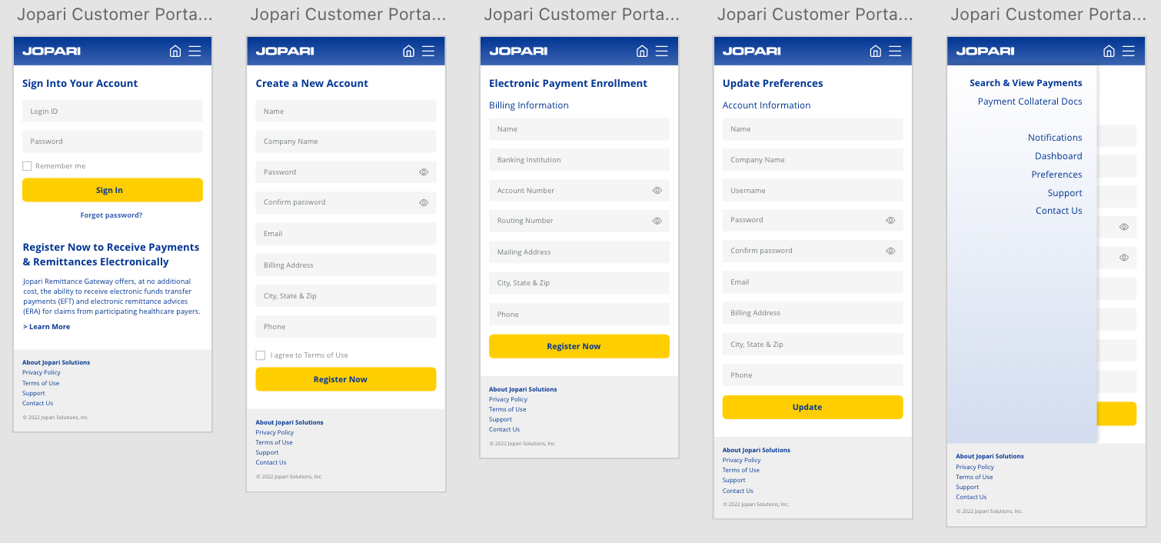Click JOPARI logo on the open-menu screen
1161x543 pixels.
click(985, 51)
